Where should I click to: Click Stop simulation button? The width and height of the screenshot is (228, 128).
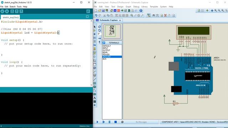coord(115,122)
